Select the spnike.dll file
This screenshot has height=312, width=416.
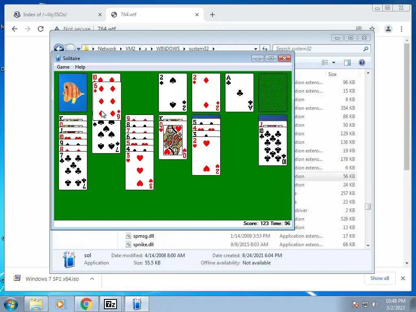point(143,244)
